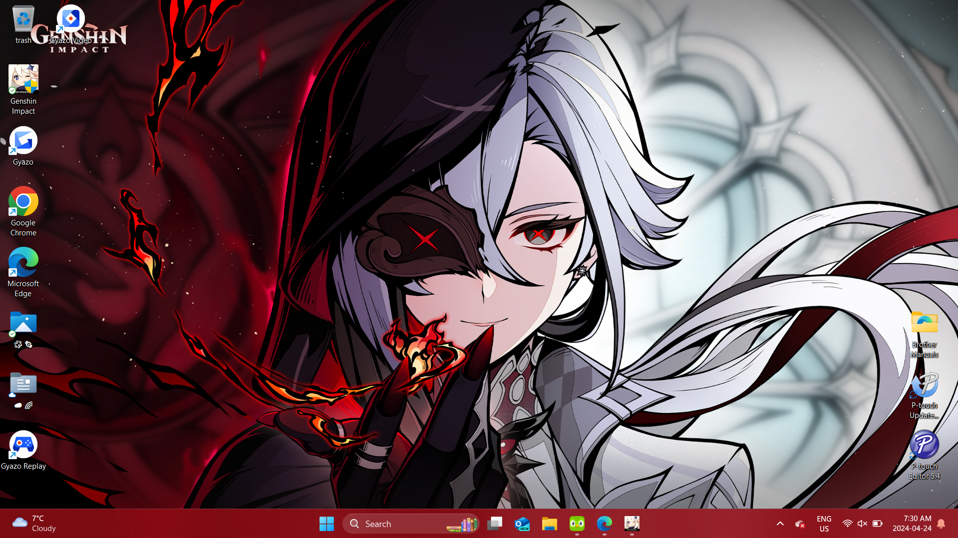Click the battery status tray icon
Screen dimensions: 958x538
878,524
